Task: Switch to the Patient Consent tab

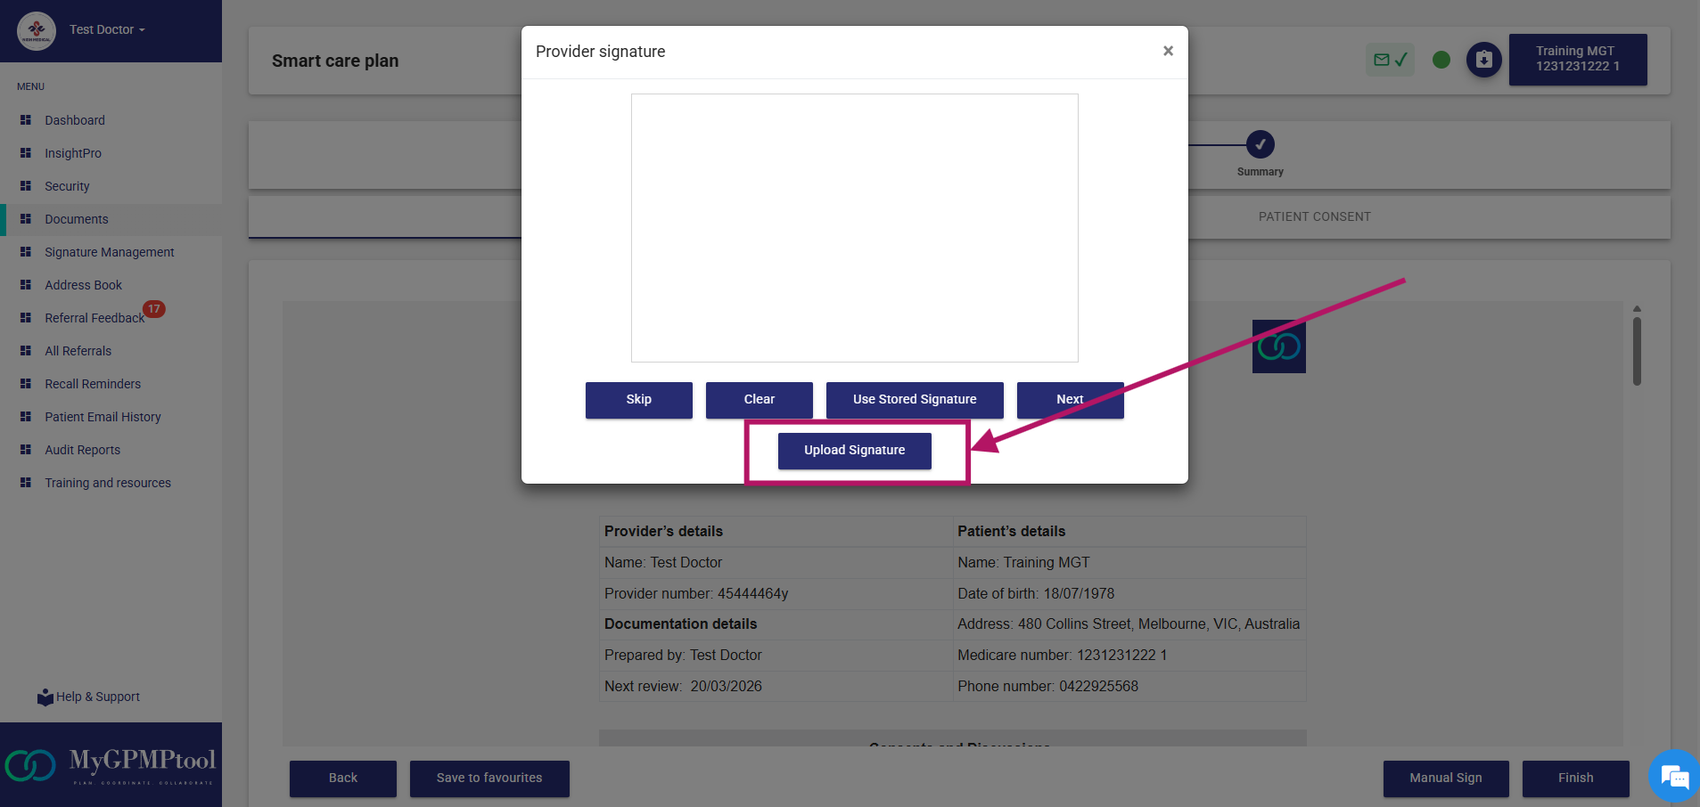Action: click(x=1314, y=216)
